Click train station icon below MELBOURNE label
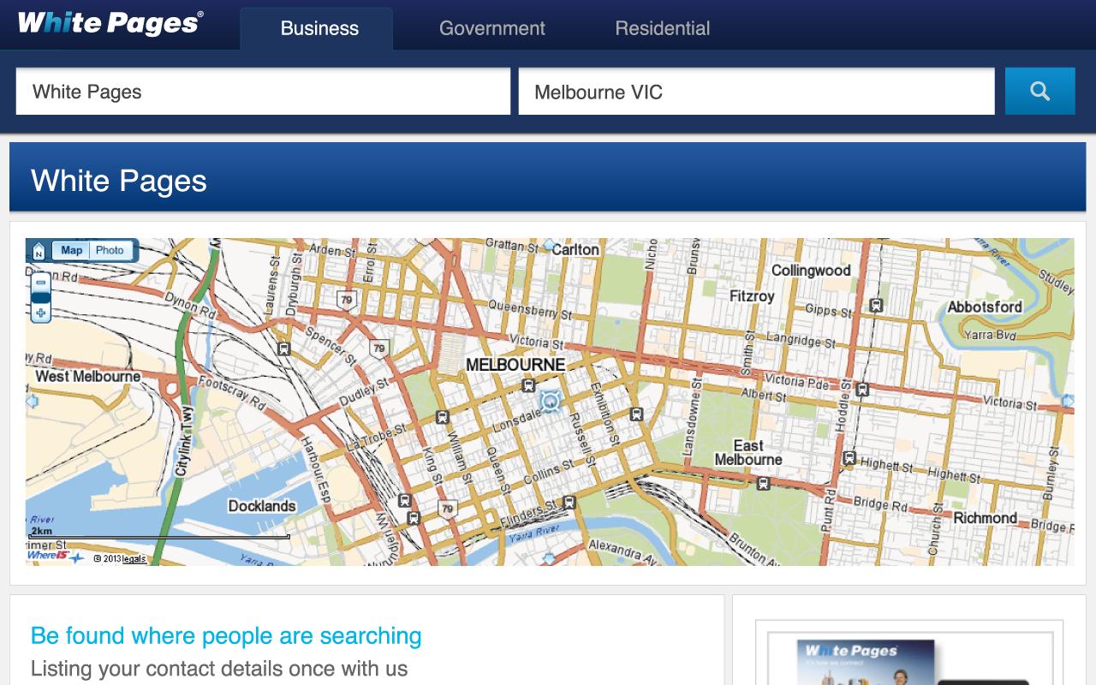This screenshot has width=1096, height=685. click(x=529, y=386)
